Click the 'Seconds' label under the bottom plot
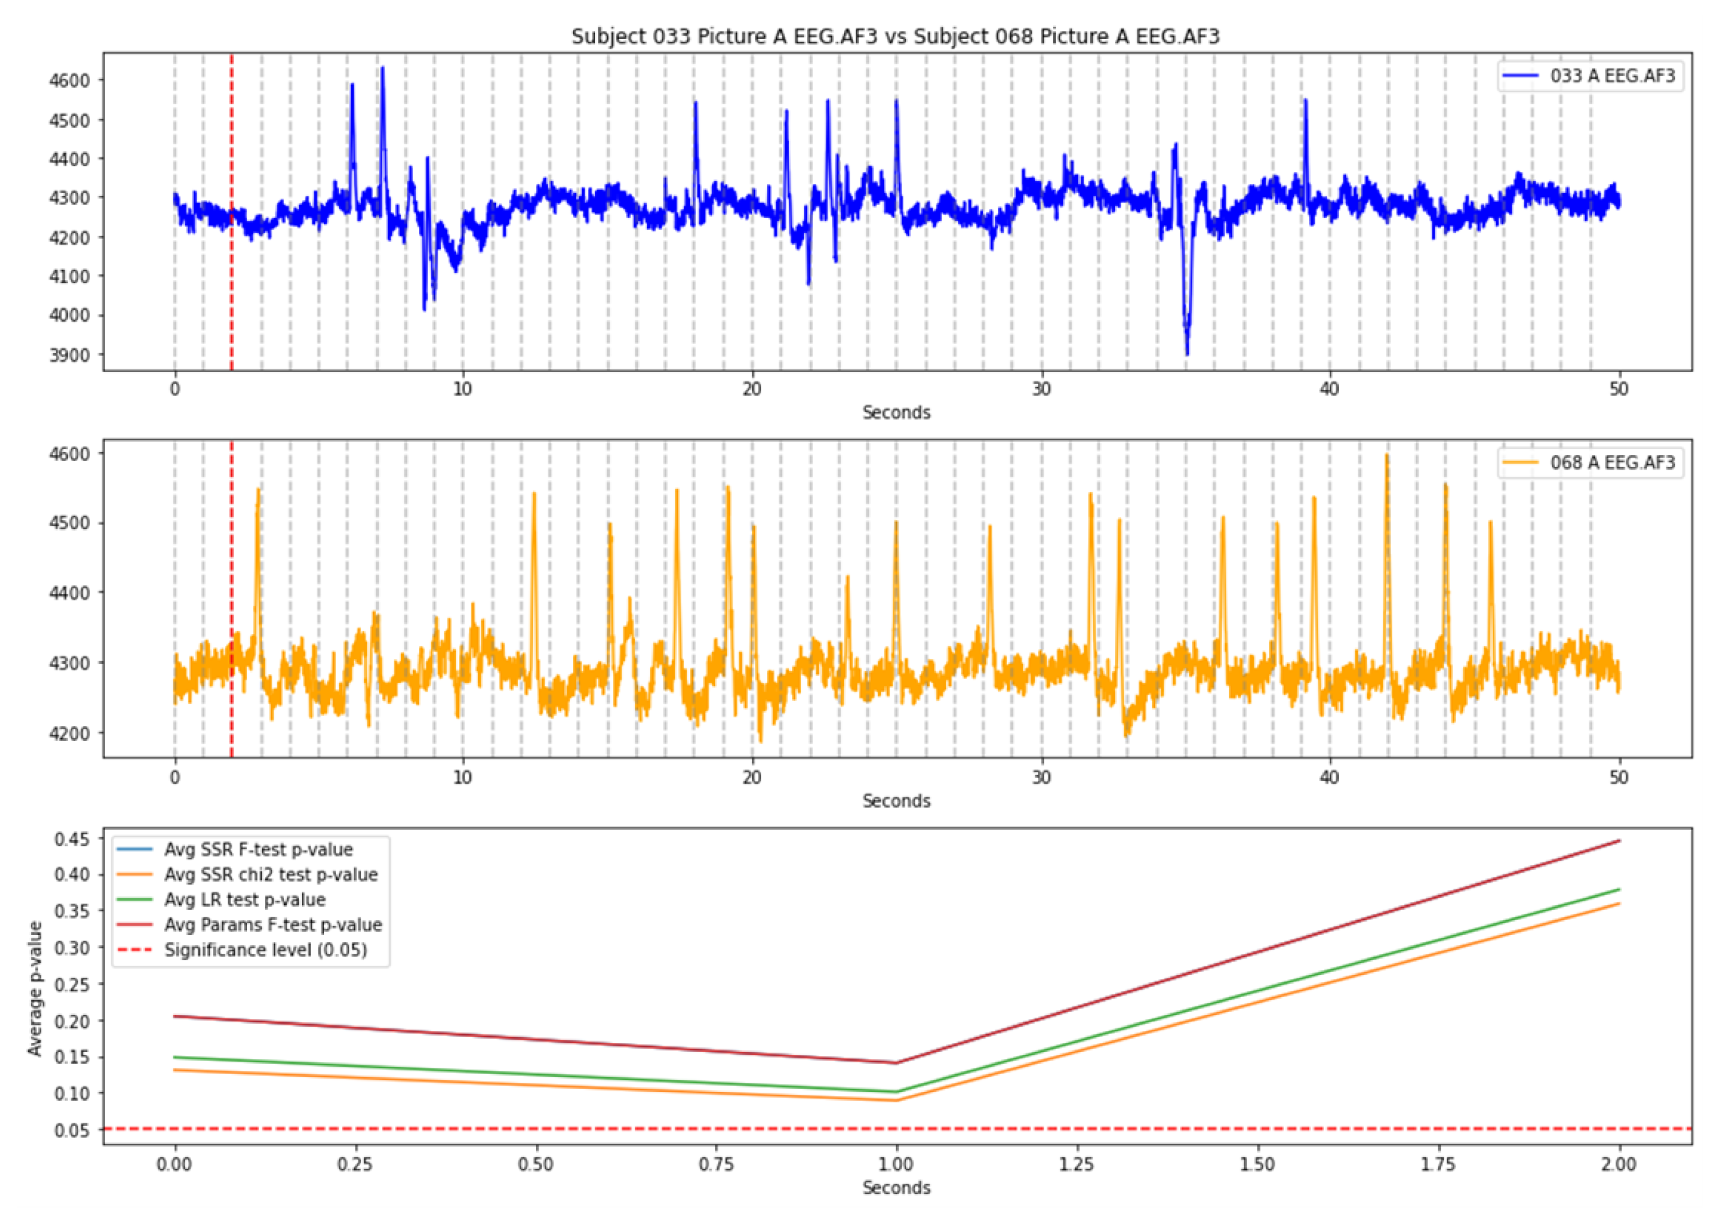The width and height of the screenshot is (1712, 1222). 896,1188
